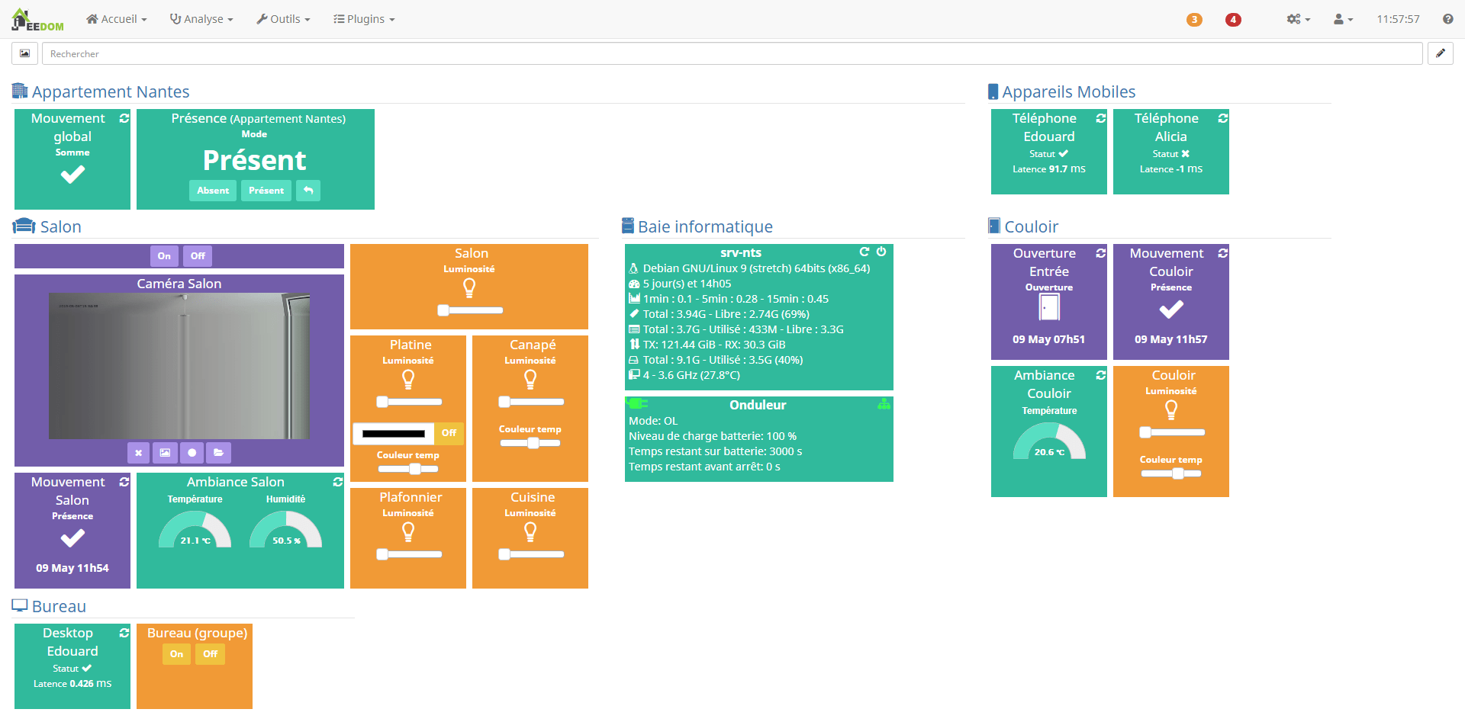
Task: Turn On the Bureau groupe
Action: pos(176,654)
